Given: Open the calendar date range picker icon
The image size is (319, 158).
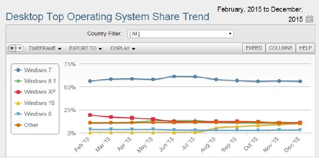Looking at the screenshot, I should click(x=310, y=19).
